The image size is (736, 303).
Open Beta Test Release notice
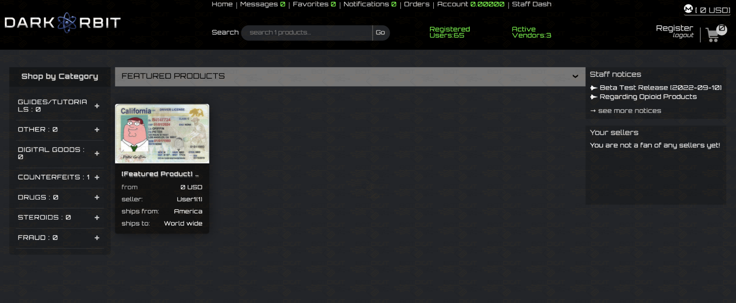[x=660, y=88]
